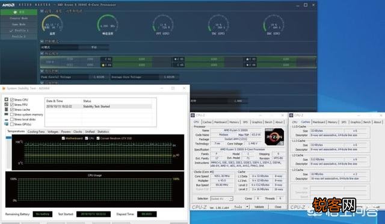Click the Average Core Voltage field
Image resolution: width=385 pixels, height=224 pixels.
click(x=144, y=77)
